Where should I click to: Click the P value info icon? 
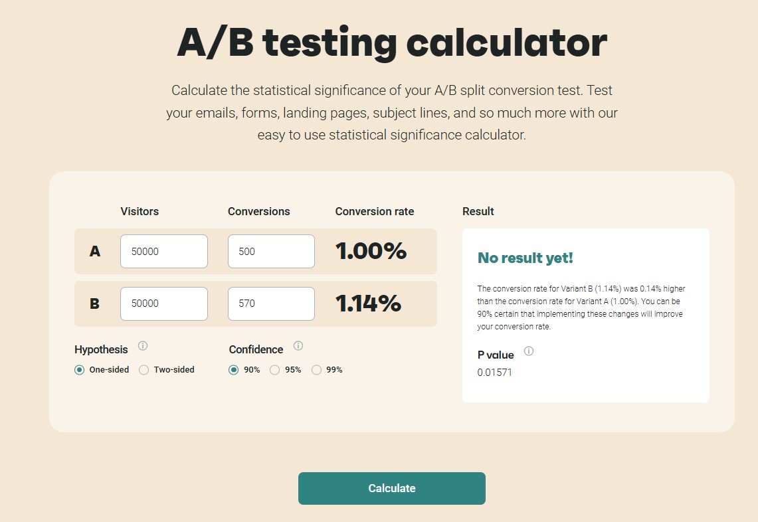coord(529,351)
